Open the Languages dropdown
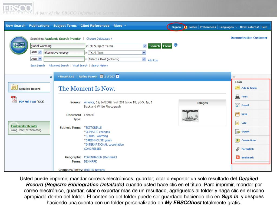 tap(228, 27)
